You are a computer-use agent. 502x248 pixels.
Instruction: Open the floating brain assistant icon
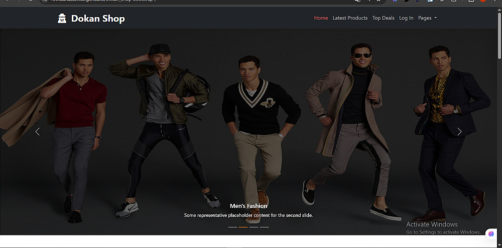[x=491, y=234]
